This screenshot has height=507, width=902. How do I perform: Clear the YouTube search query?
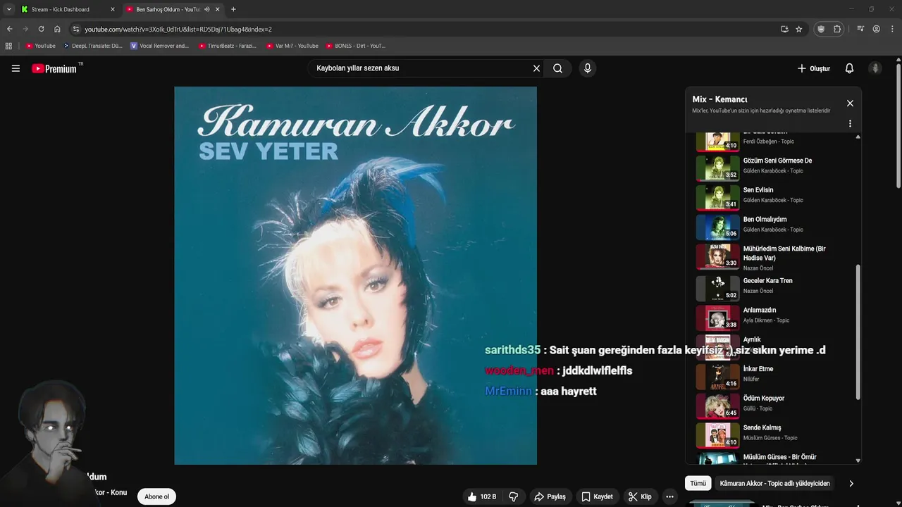[x=536, y=68]
